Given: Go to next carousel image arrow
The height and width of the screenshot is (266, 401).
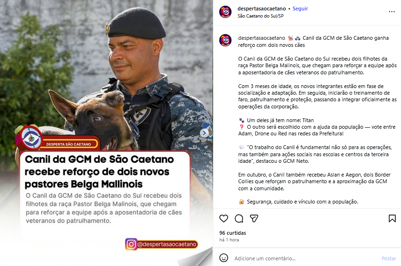Looking at the screenshot, I should [204, 133].
